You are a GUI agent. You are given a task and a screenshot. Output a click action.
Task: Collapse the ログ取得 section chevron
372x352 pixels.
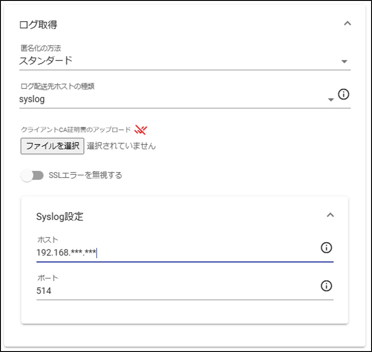pyautogui.click(x=347, y=23)
